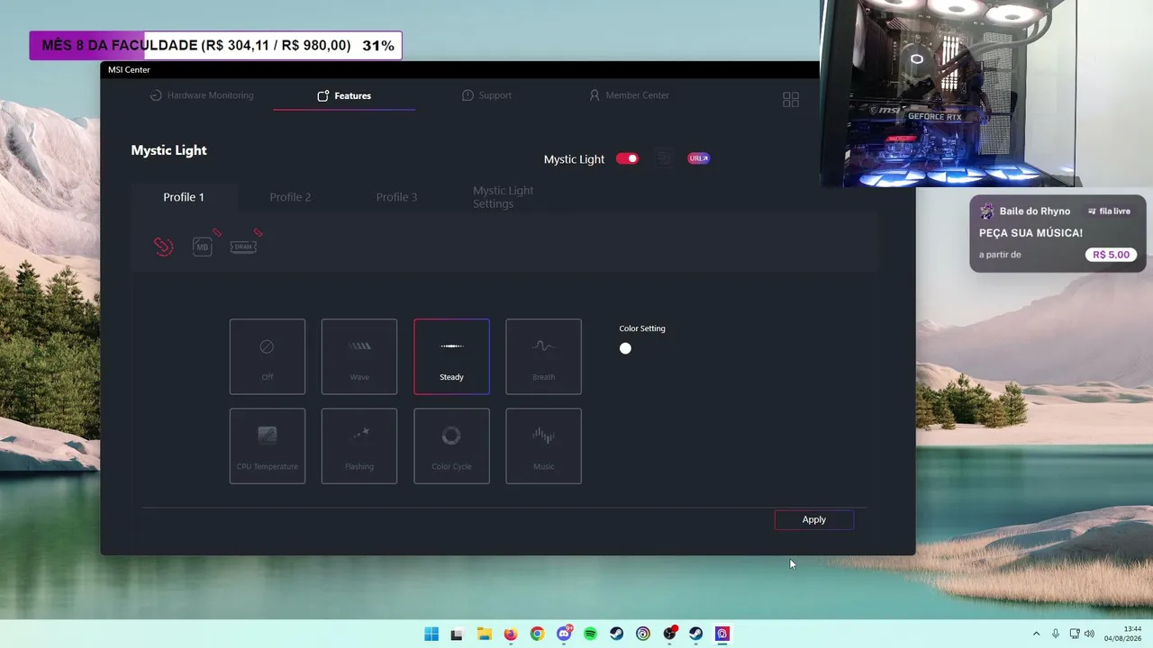Expand the system tray hidden icons chevron

(1036, 634)
